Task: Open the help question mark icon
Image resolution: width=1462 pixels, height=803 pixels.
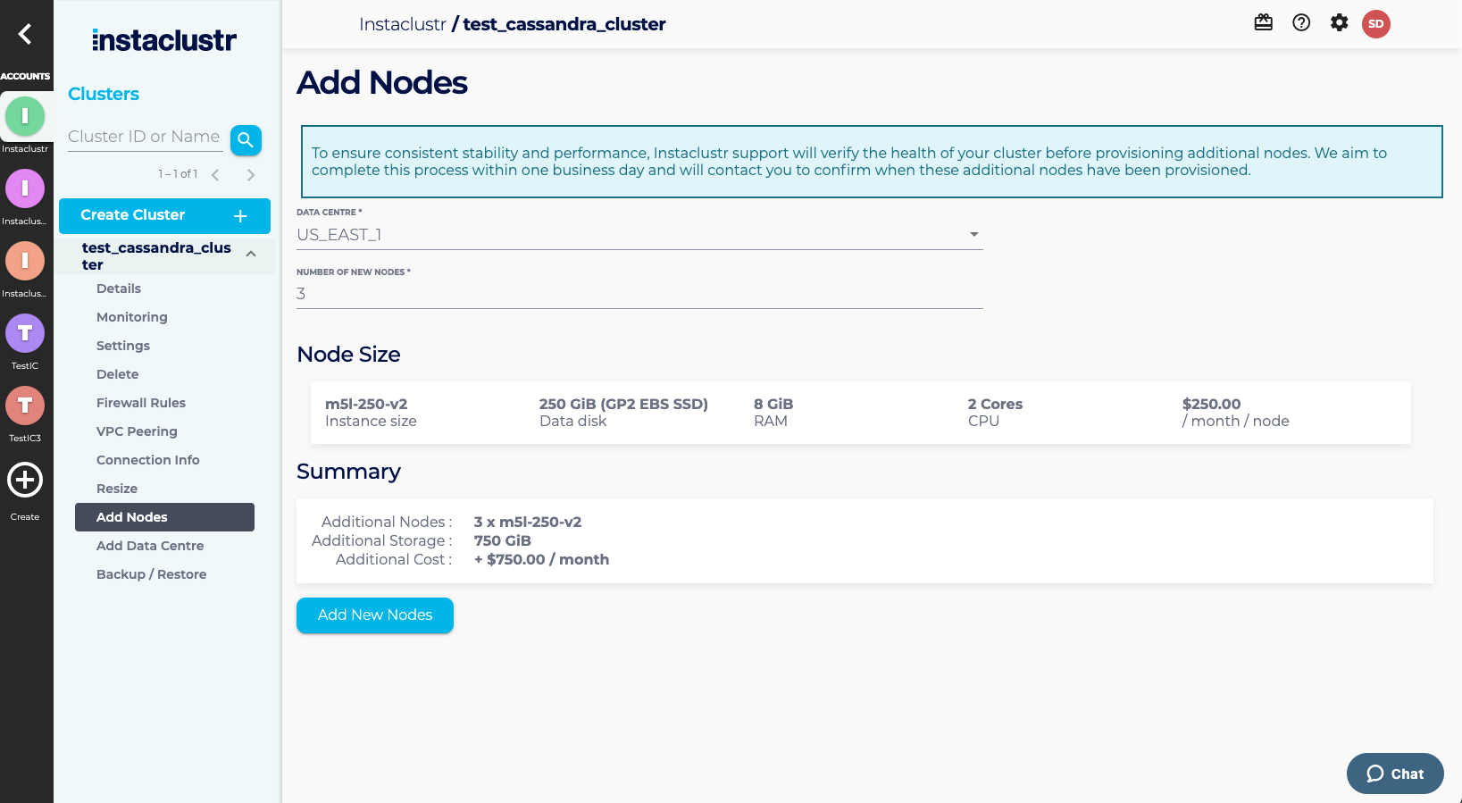Action: pos(1301,23)
